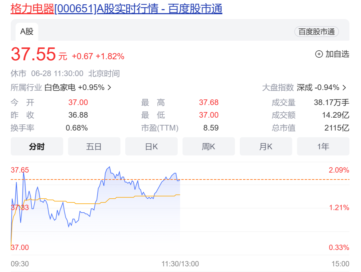Click the 休市 market status label
Viewport: 361px width, 272px height.
[x=18, y=73]
